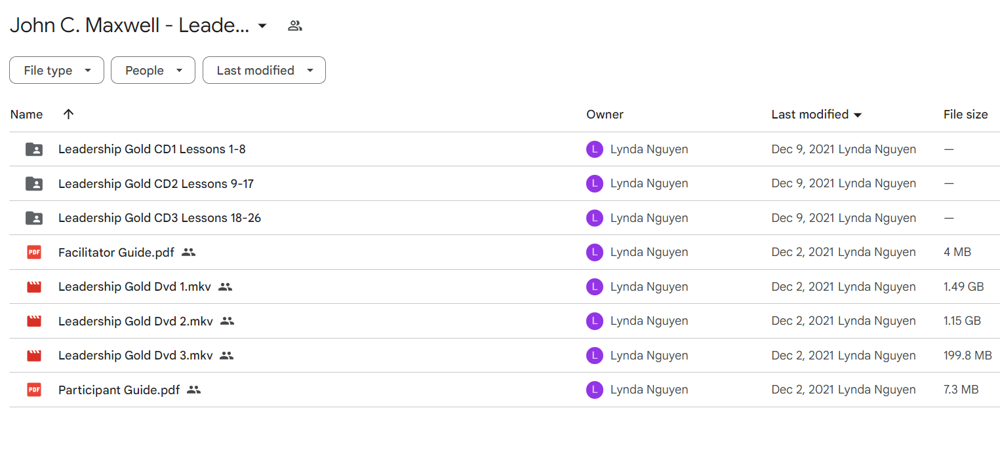1000x461 pixels.
Task: Click Lynda Nguyen avatar in Dvd 1.mkv row
Action: [595, 287]
